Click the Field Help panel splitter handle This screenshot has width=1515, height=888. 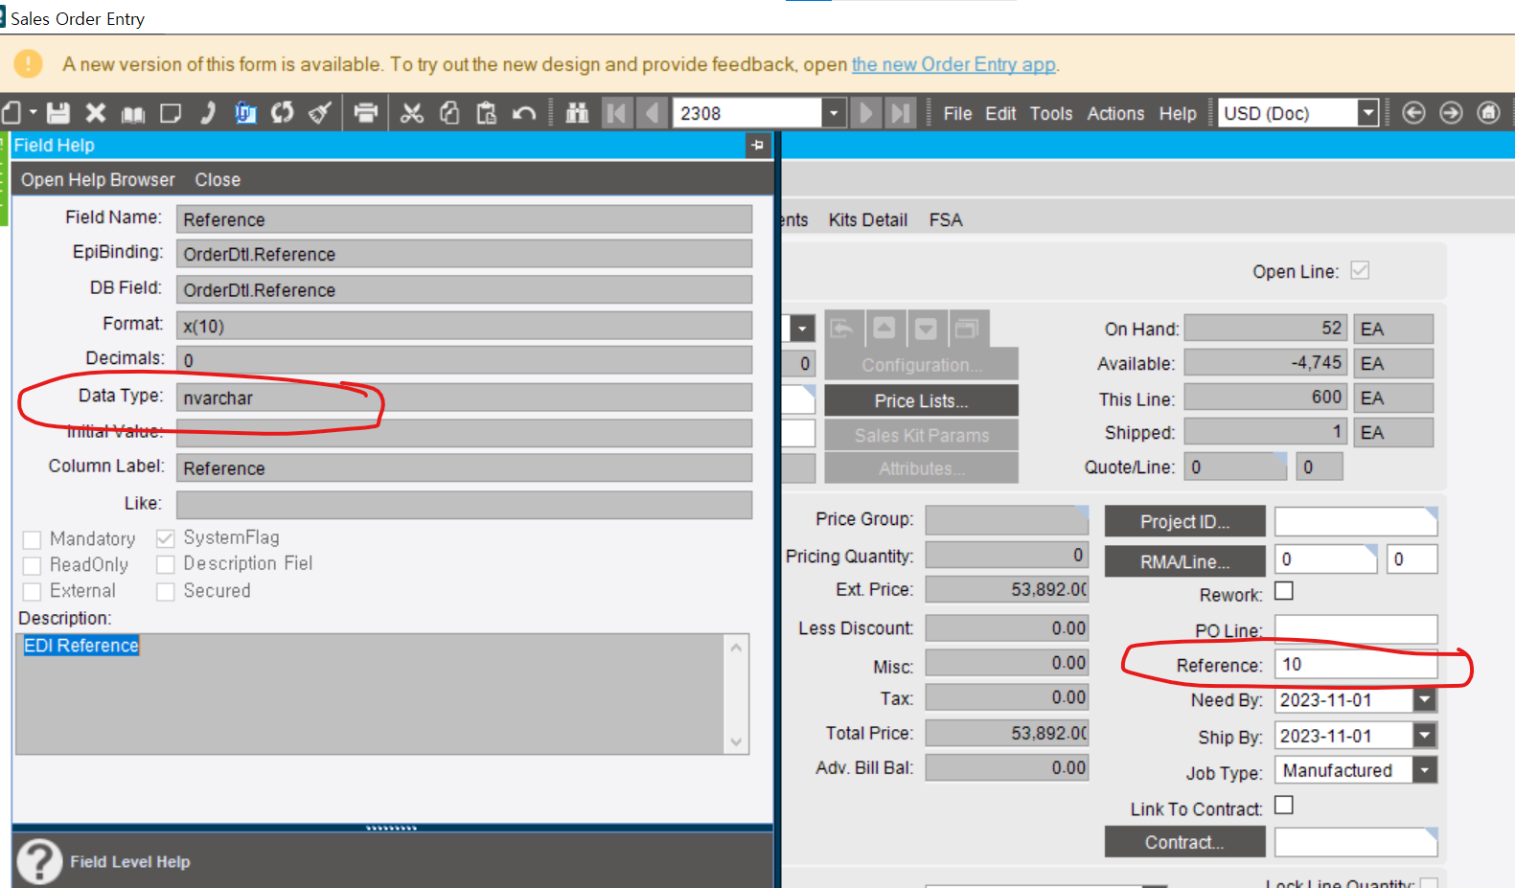coord(392,828)
